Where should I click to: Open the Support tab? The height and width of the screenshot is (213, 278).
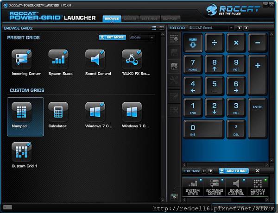[170, 19]
